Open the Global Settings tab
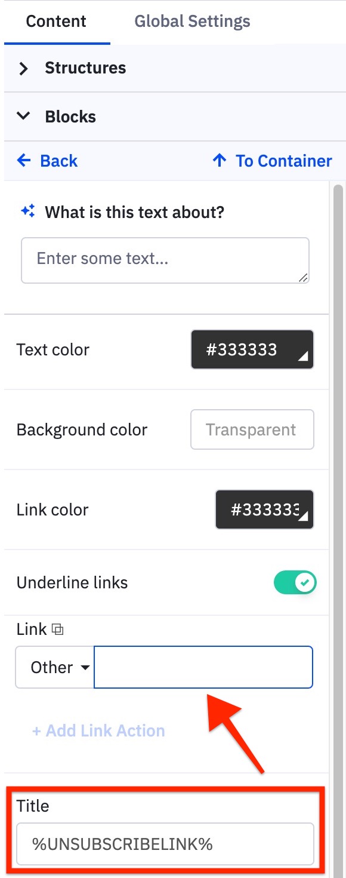Screen dimensions: 346x878 tap(192, 22)
